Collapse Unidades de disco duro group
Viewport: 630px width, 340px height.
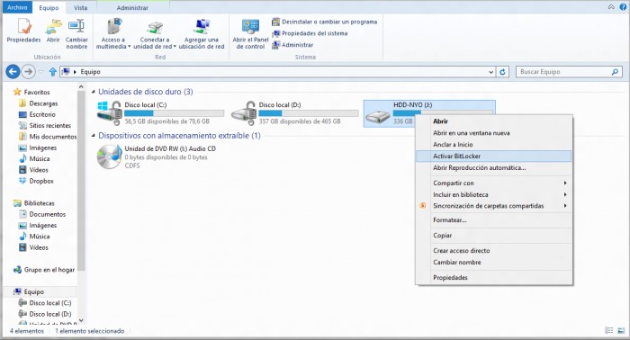point(94,92)
